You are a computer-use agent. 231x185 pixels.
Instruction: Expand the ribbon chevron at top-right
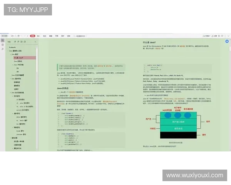(228, 36)
